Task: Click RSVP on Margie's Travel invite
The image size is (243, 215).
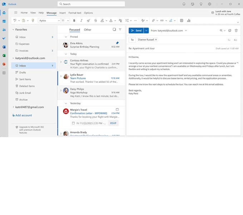Action: point(113,123)
